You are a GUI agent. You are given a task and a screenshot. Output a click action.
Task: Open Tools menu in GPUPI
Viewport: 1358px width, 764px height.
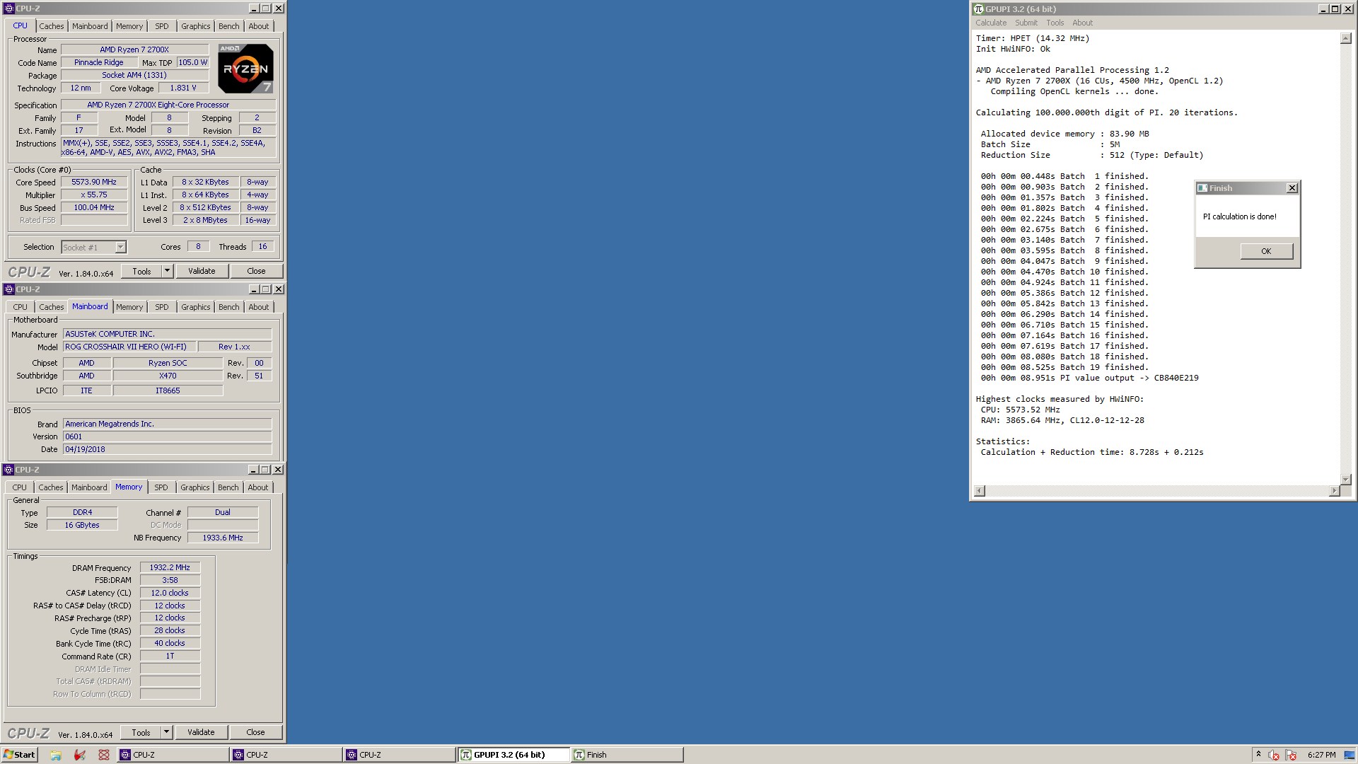[x=1055, y=23]
